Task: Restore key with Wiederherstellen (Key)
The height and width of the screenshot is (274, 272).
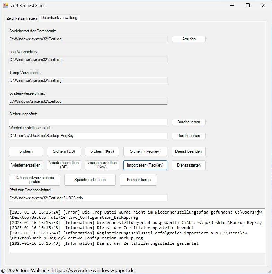Action: pos(102,165)
